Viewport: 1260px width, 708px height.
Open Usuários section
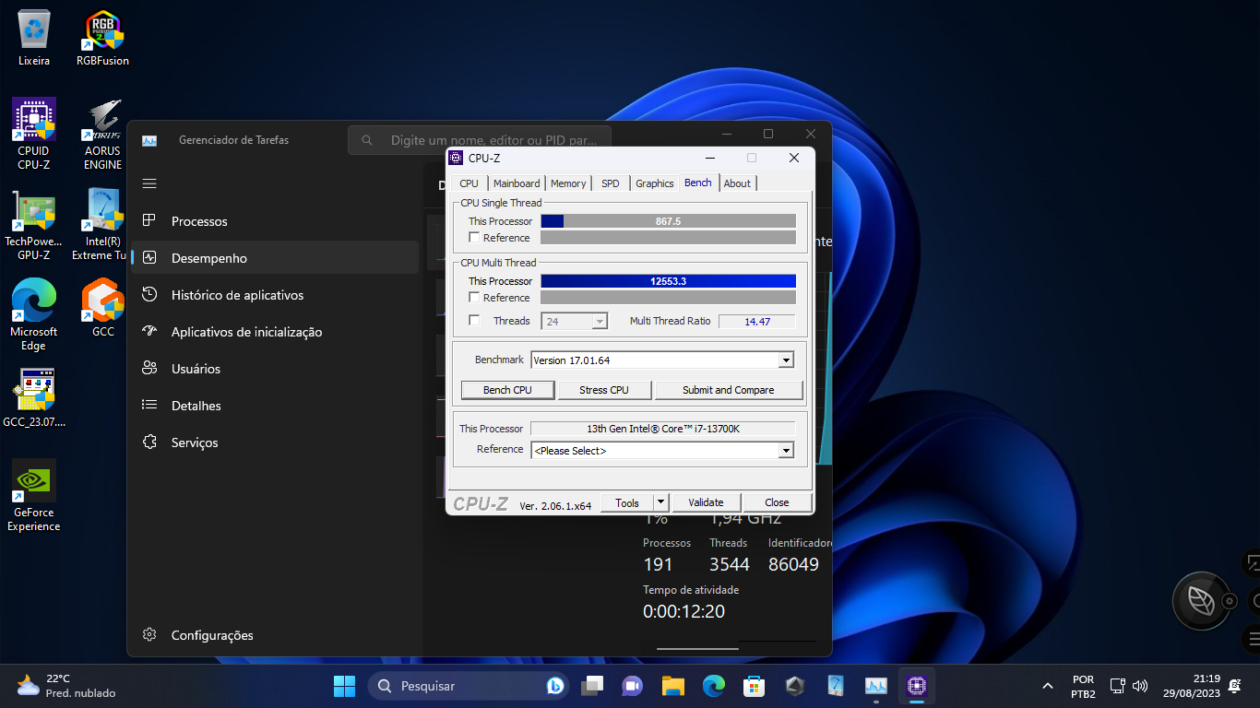point(275,369)
